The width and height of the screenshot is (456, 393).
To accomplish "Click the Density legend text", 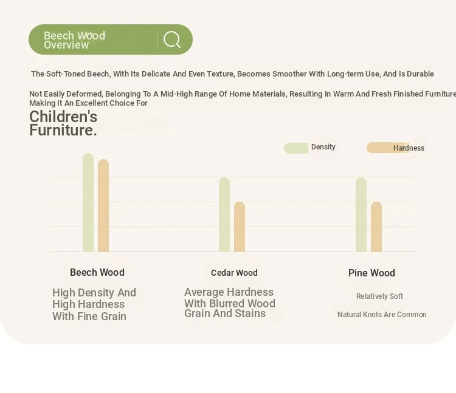I will coord(323,146).
